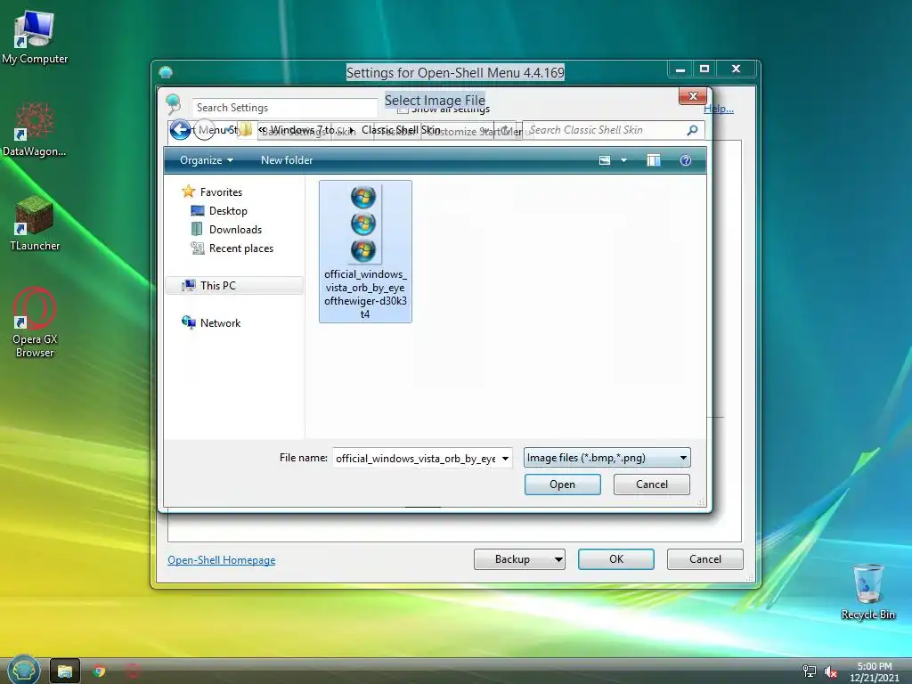Select Network in navigation pane
Image resolution: width=912 pixels, height=684 pixels.
click(221, 322)
